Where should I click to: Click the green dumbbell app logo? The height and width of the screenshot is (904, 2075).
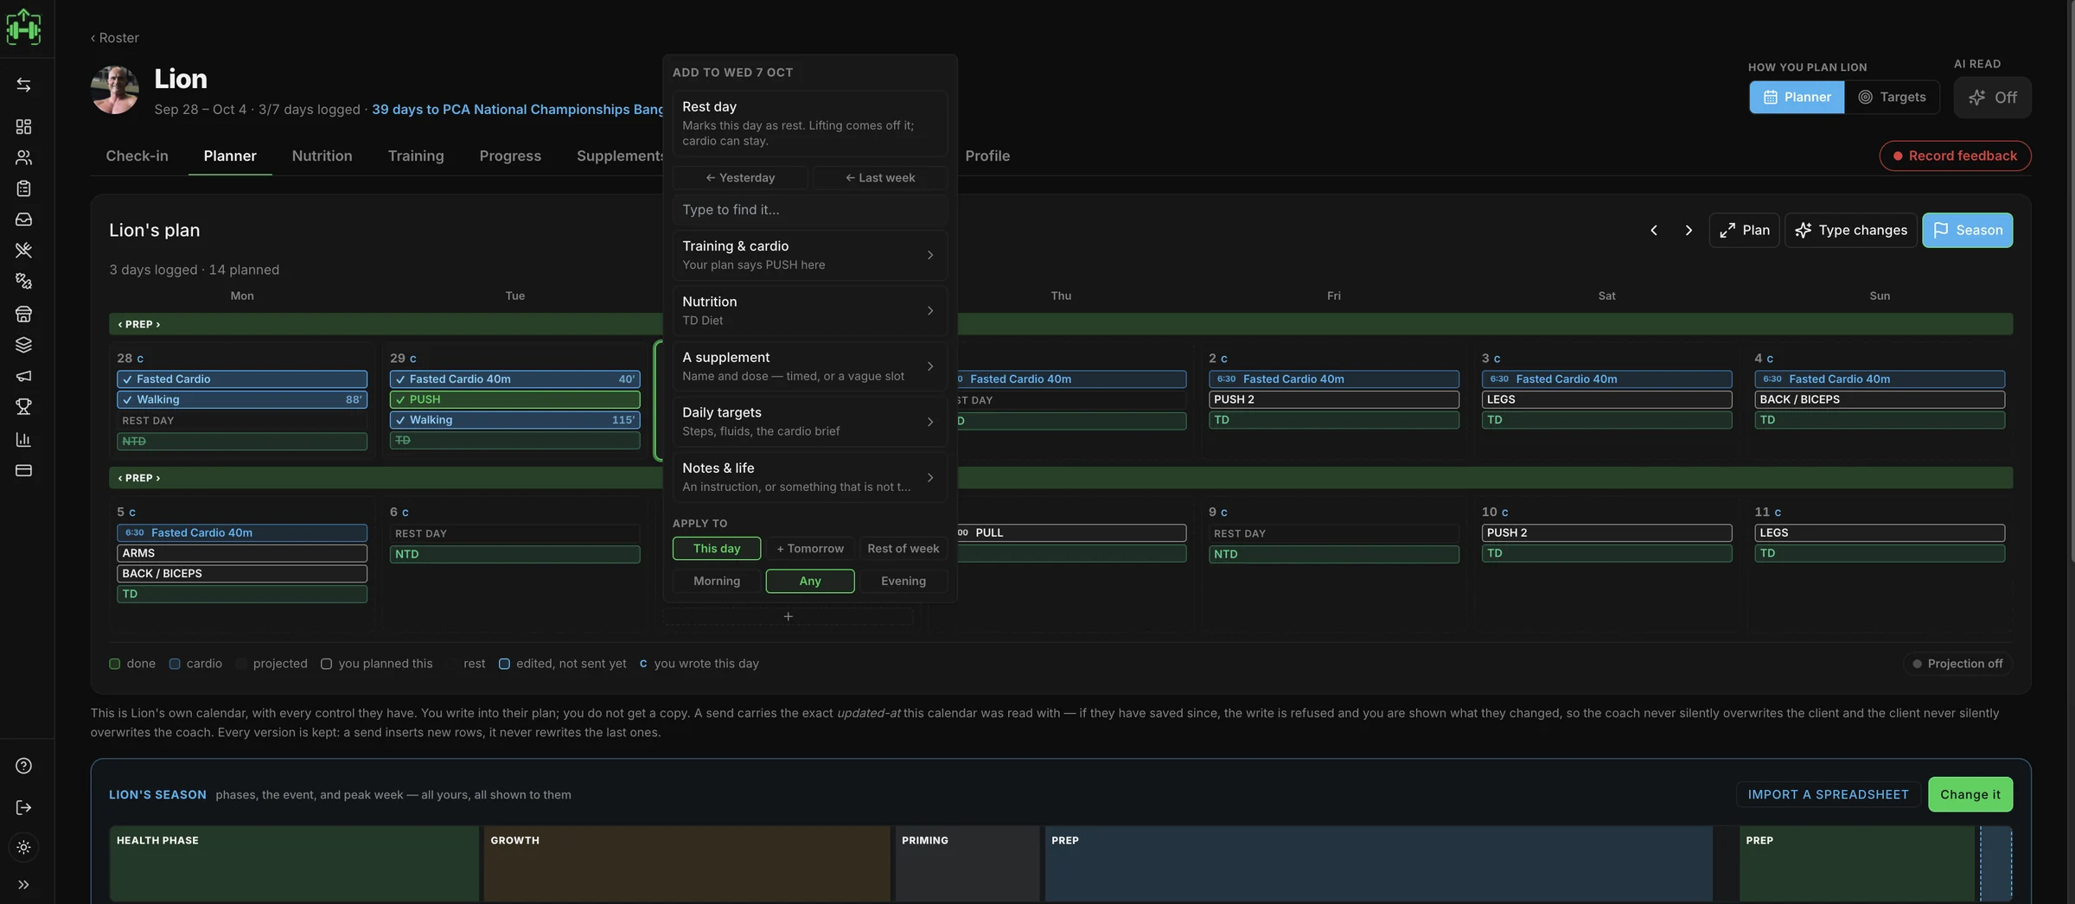(x=23, y=27)
